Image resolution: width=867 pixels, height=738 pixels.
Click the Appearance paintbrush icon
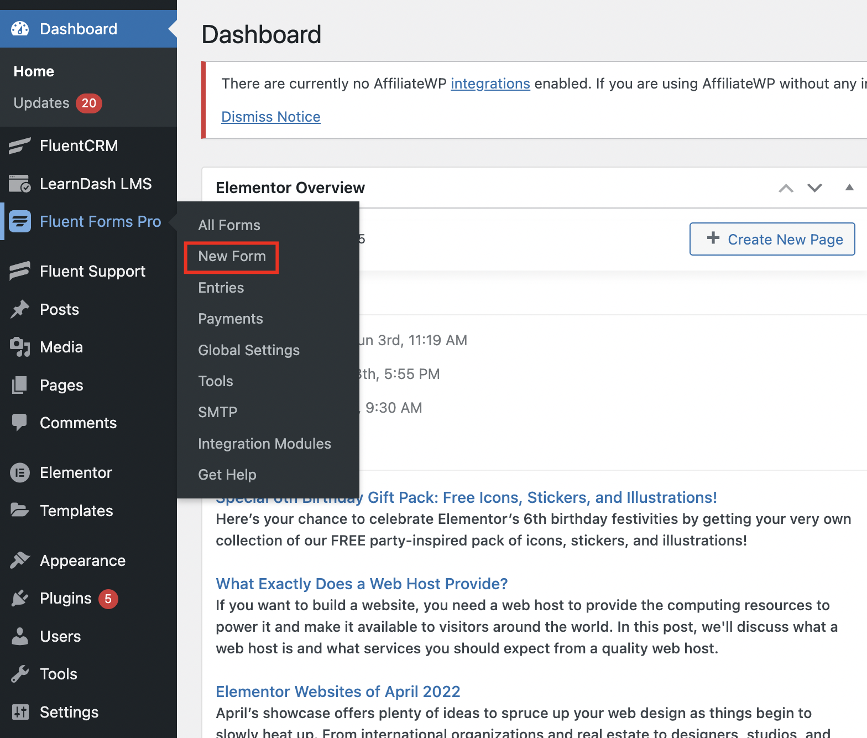point(20,560)
